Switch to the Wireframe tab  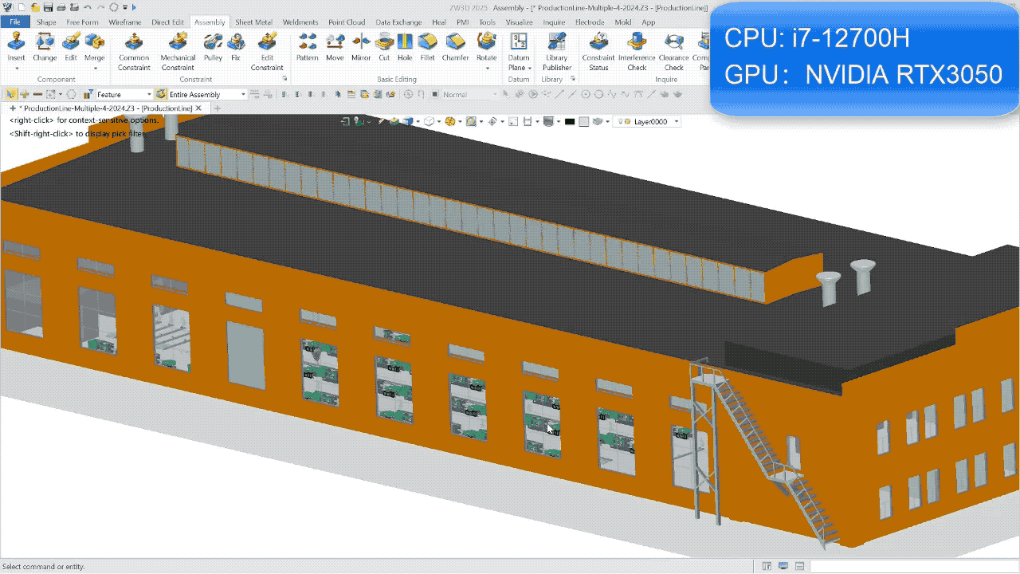tap(125, 22)
